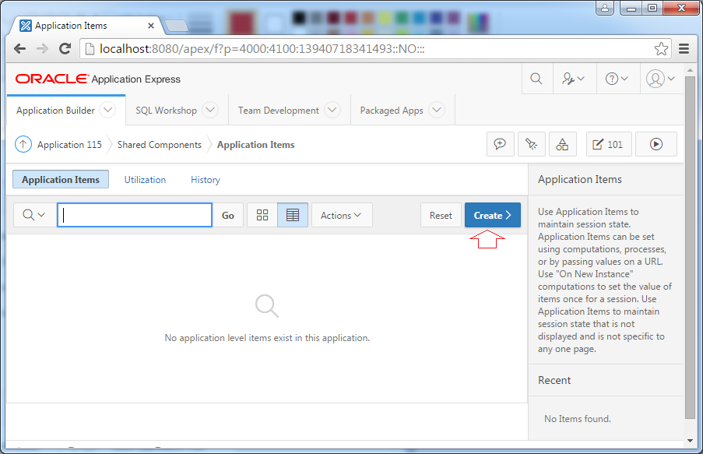Open the Help question-mark menu
The width and height of the screenshot is (703, 454).
pos(617,79)
